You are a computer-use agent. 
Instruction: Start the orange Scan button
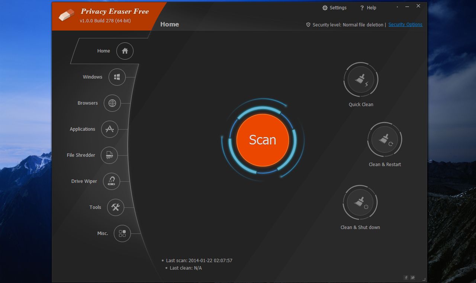pyautogui.click(x=263, y=140)
